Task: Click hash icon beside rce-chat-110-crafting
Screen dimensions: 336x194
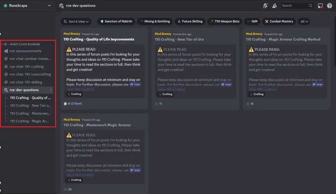Action: (x=6, y=66)
